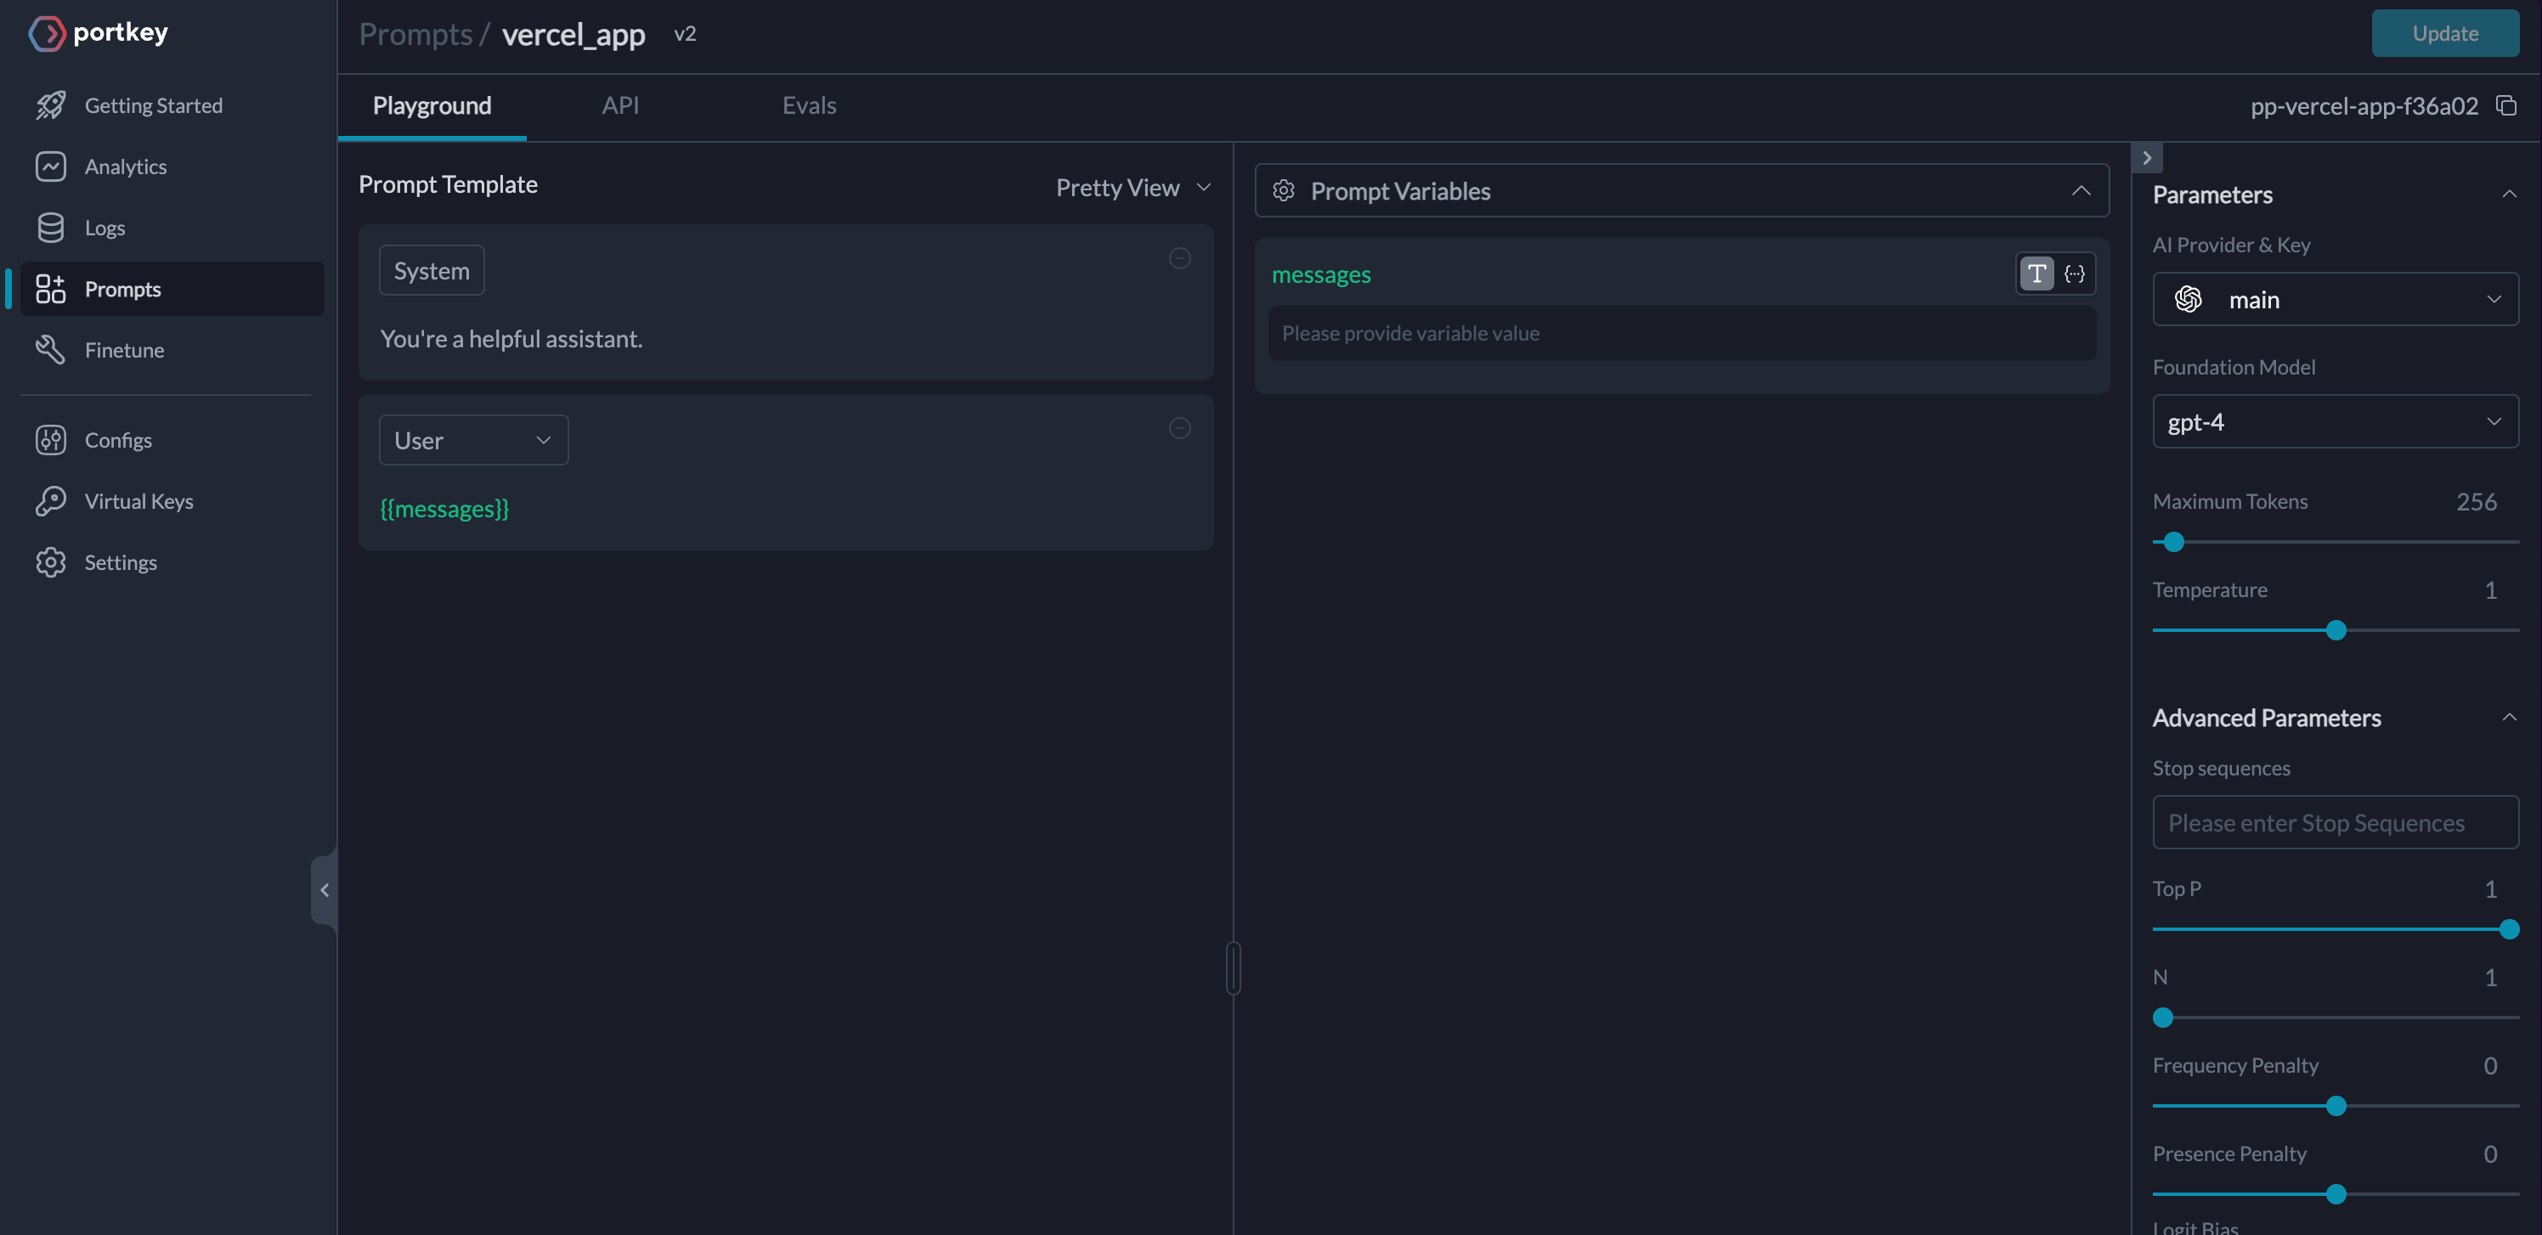2542x1235 pixels.
Task: Collapse the left sidebar
Action: click(324, 890)
